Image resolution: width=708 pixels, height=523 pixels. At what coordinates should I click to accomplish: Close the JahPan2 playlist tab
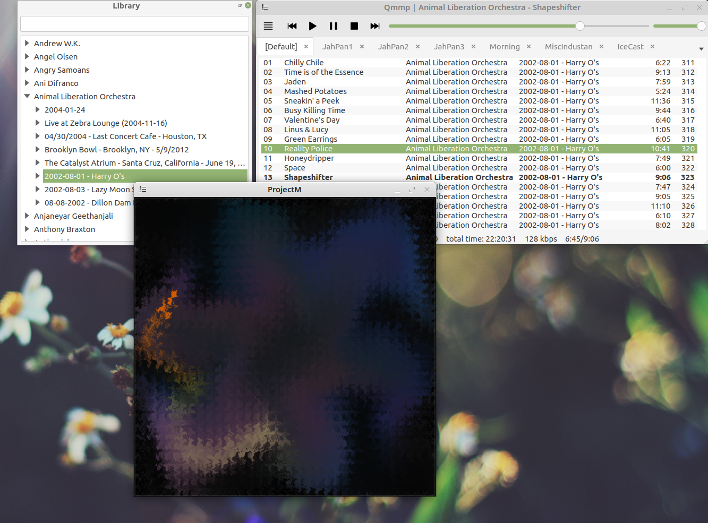[x=417, y=47]
